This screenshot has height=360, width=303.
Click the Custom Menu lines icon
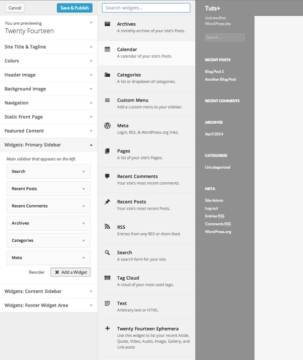click(107, 100)
